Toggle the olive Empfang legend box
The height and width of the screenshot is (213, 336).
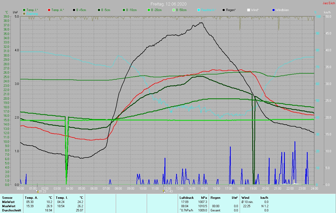(24, 13)
